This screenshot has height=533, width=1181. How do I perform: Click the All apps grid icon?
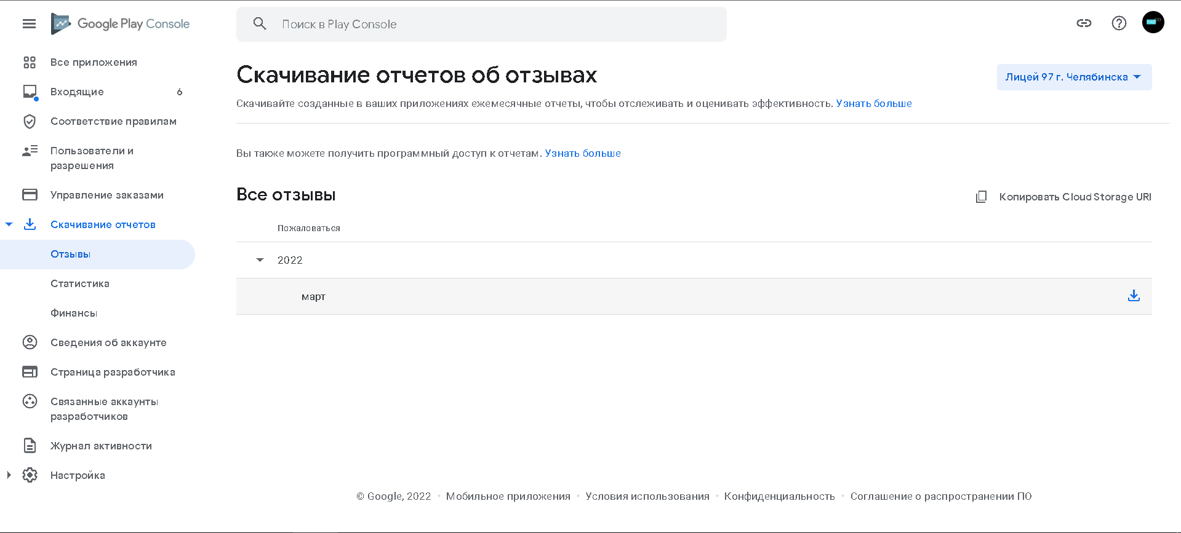(30, 62)
